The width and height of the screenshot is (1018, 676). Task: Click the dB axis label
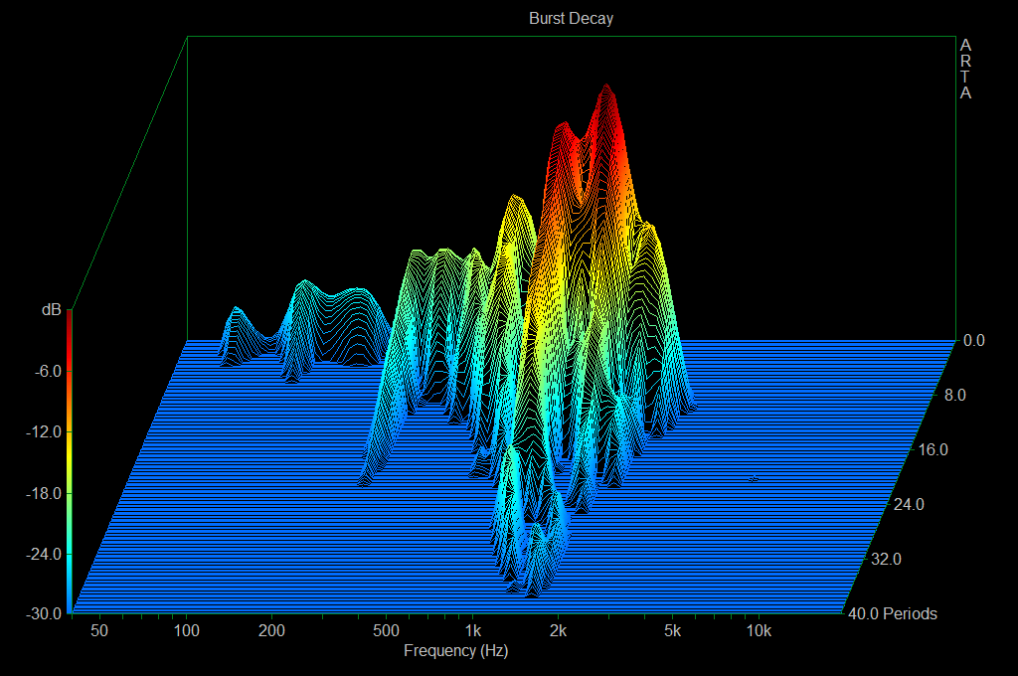(x=52, y=310)
